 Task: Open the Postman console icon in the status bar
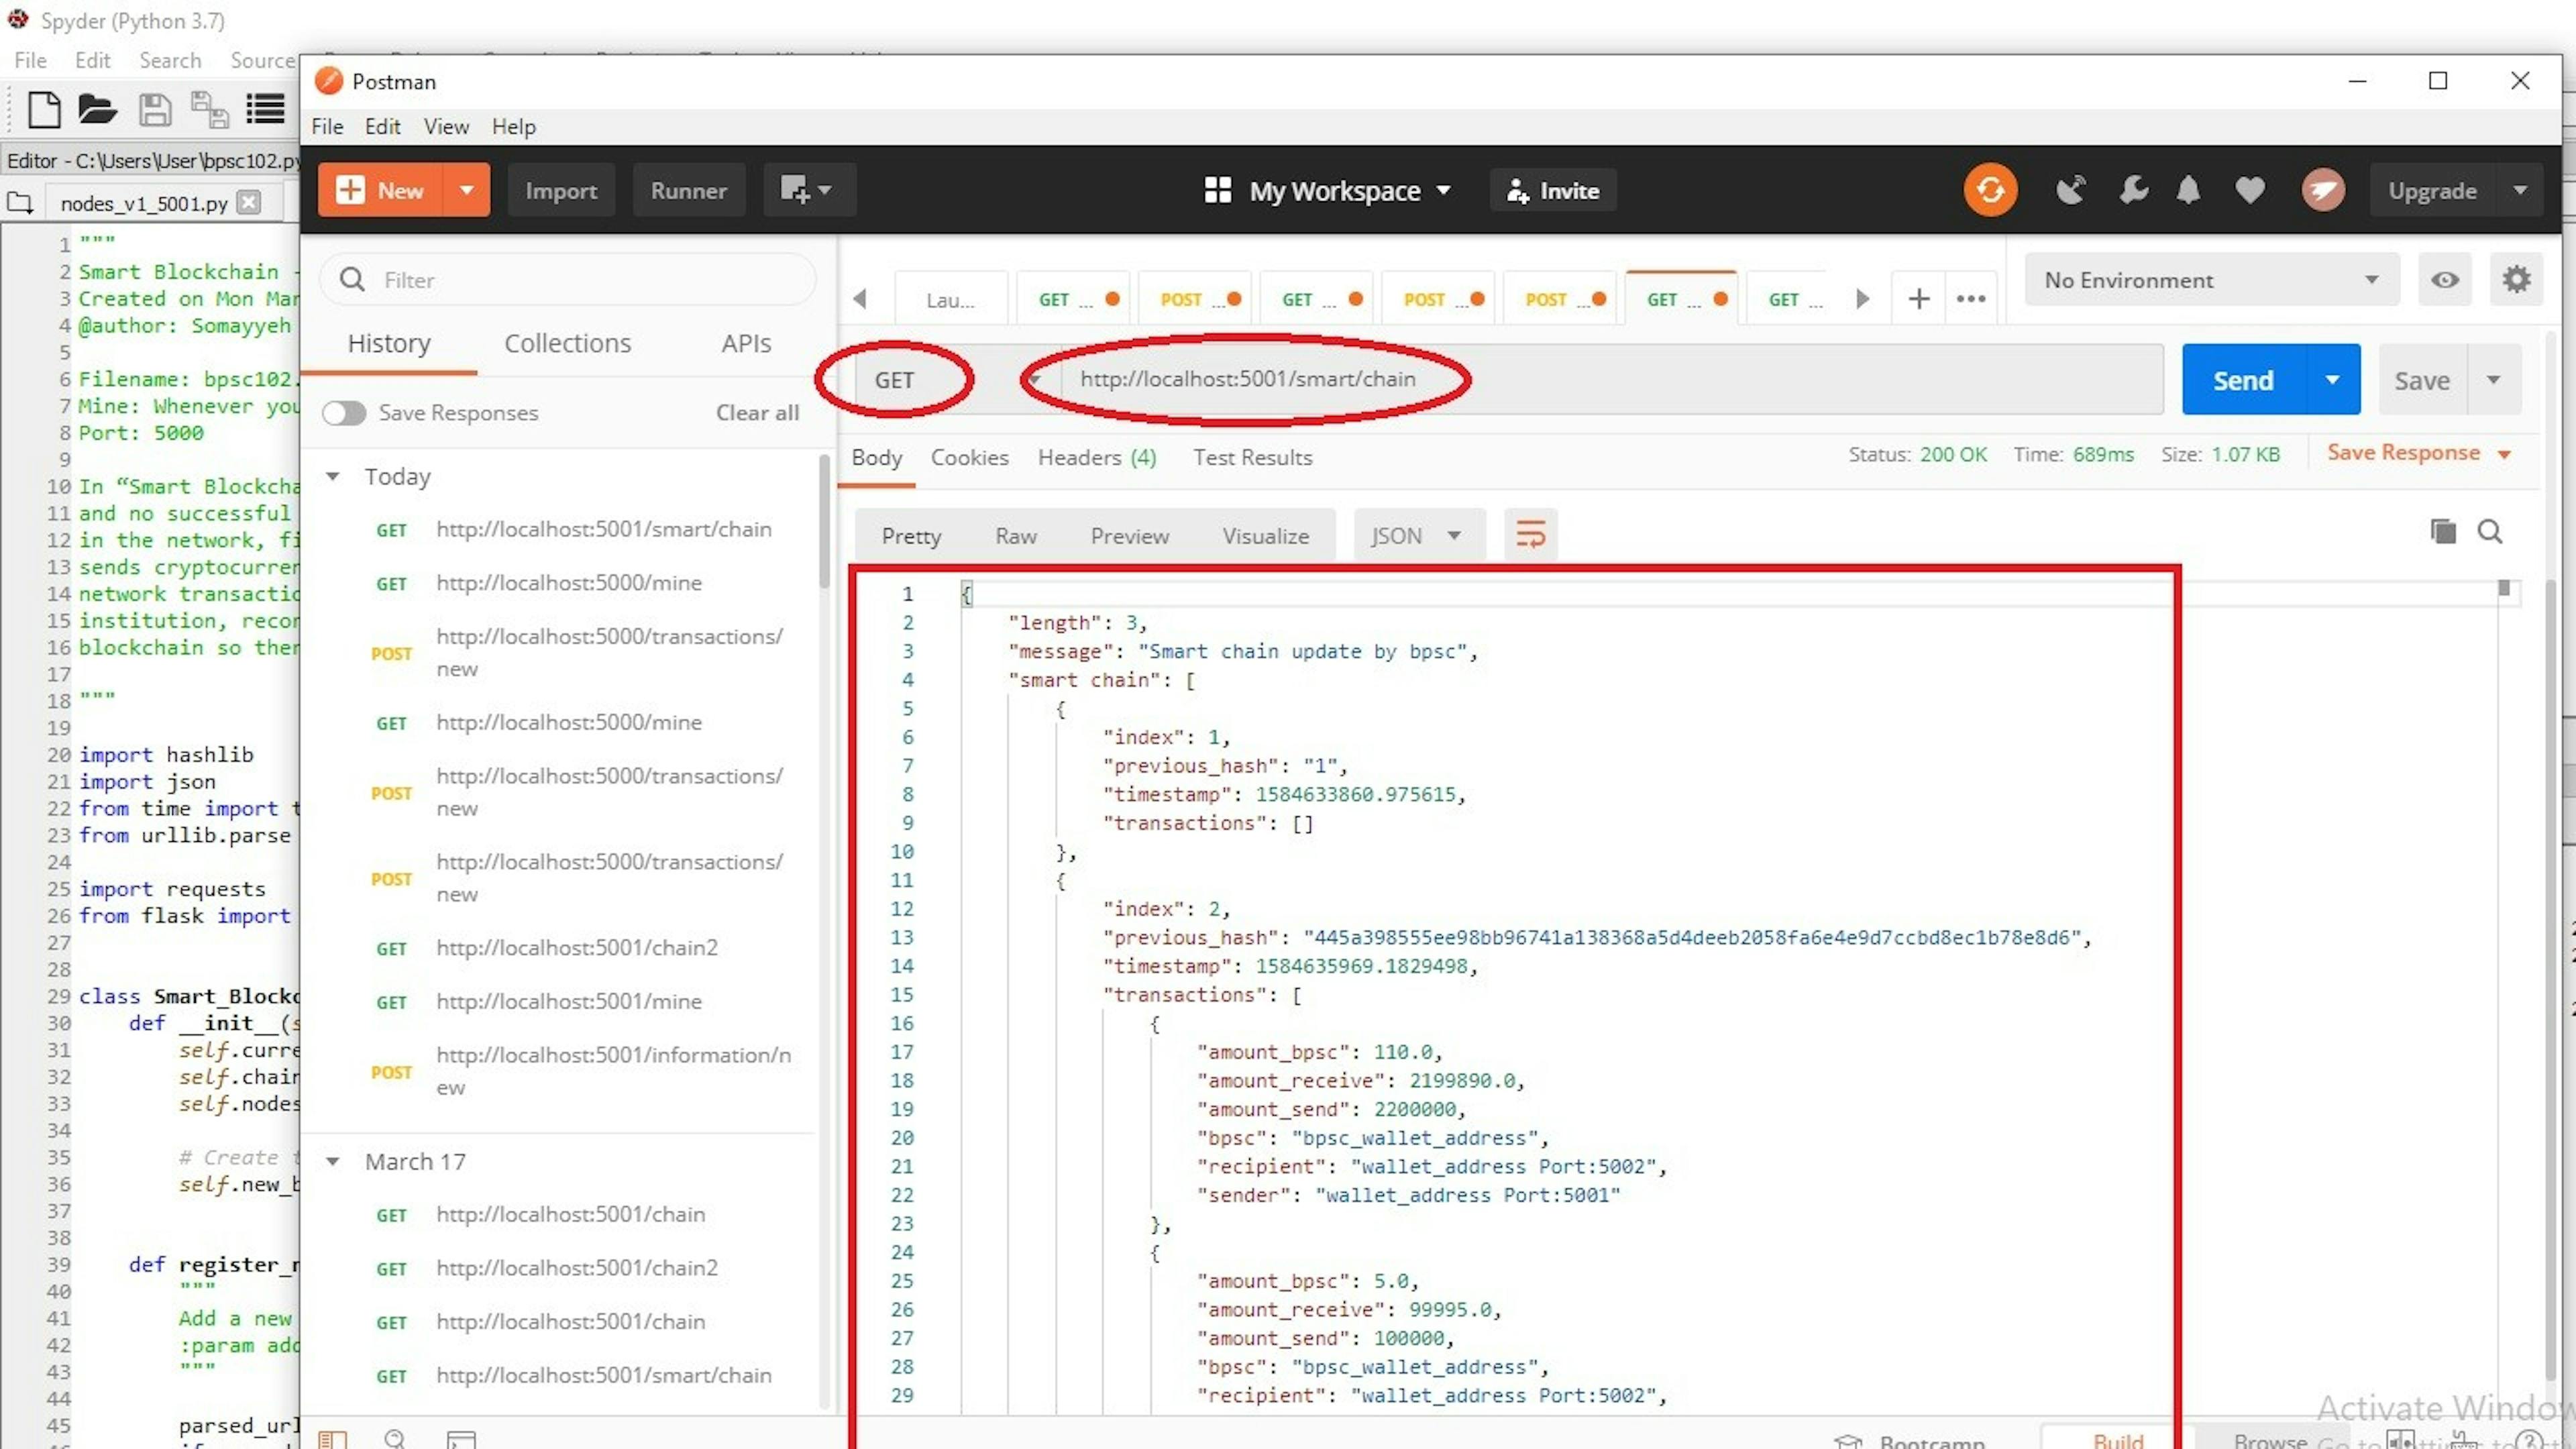click(461, 1439)
